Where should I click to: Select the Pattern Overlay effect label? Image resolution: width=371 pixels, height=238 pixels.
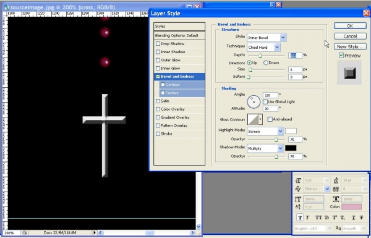coord(174,125)
